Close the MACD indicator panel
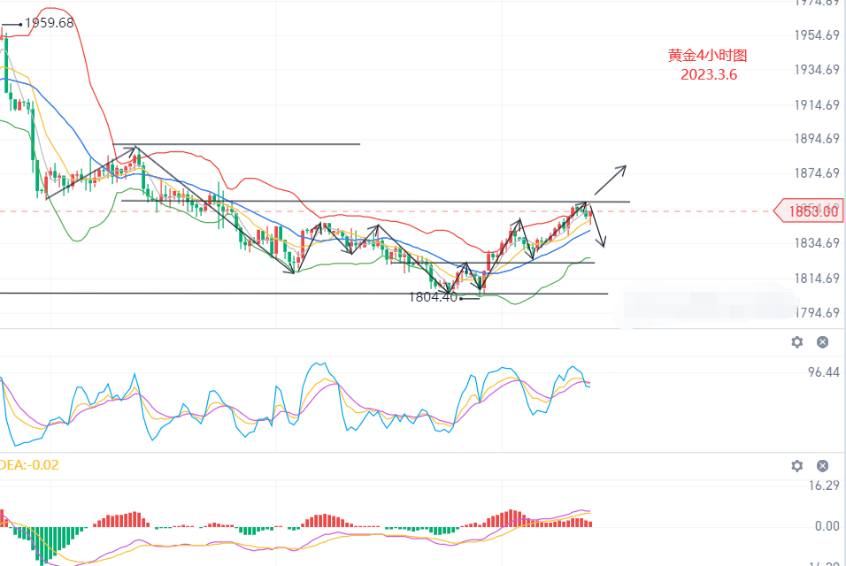The width and height of the screenshot is (846, 566). click(x=822, y=466)
